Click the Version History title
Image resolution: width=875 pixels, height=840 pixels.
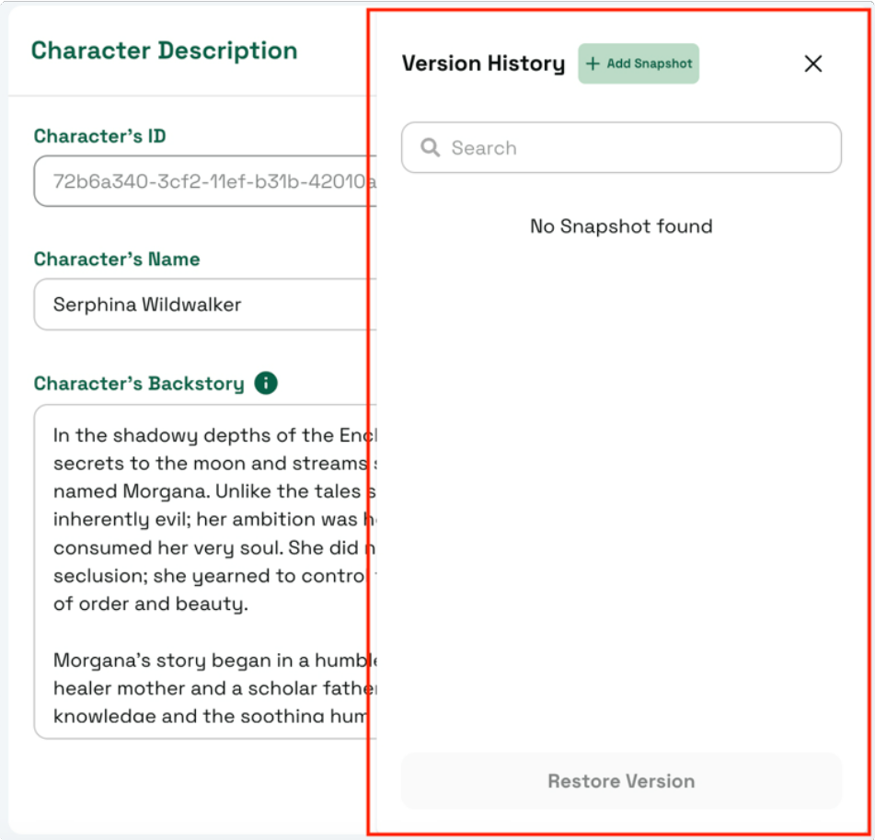[483, 63]
